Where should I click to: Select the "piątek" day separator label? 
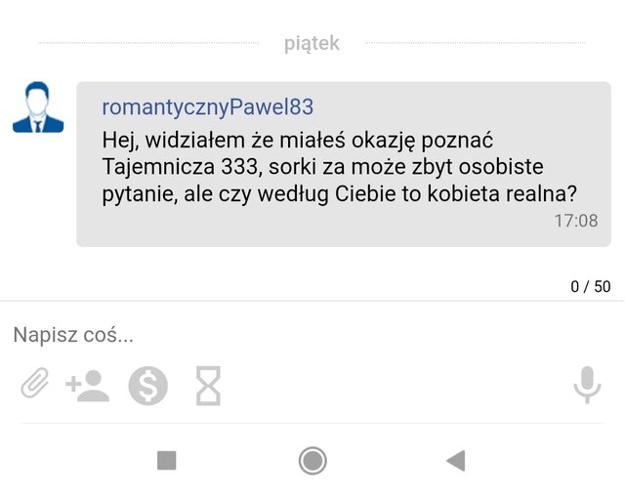click(312, 43)
